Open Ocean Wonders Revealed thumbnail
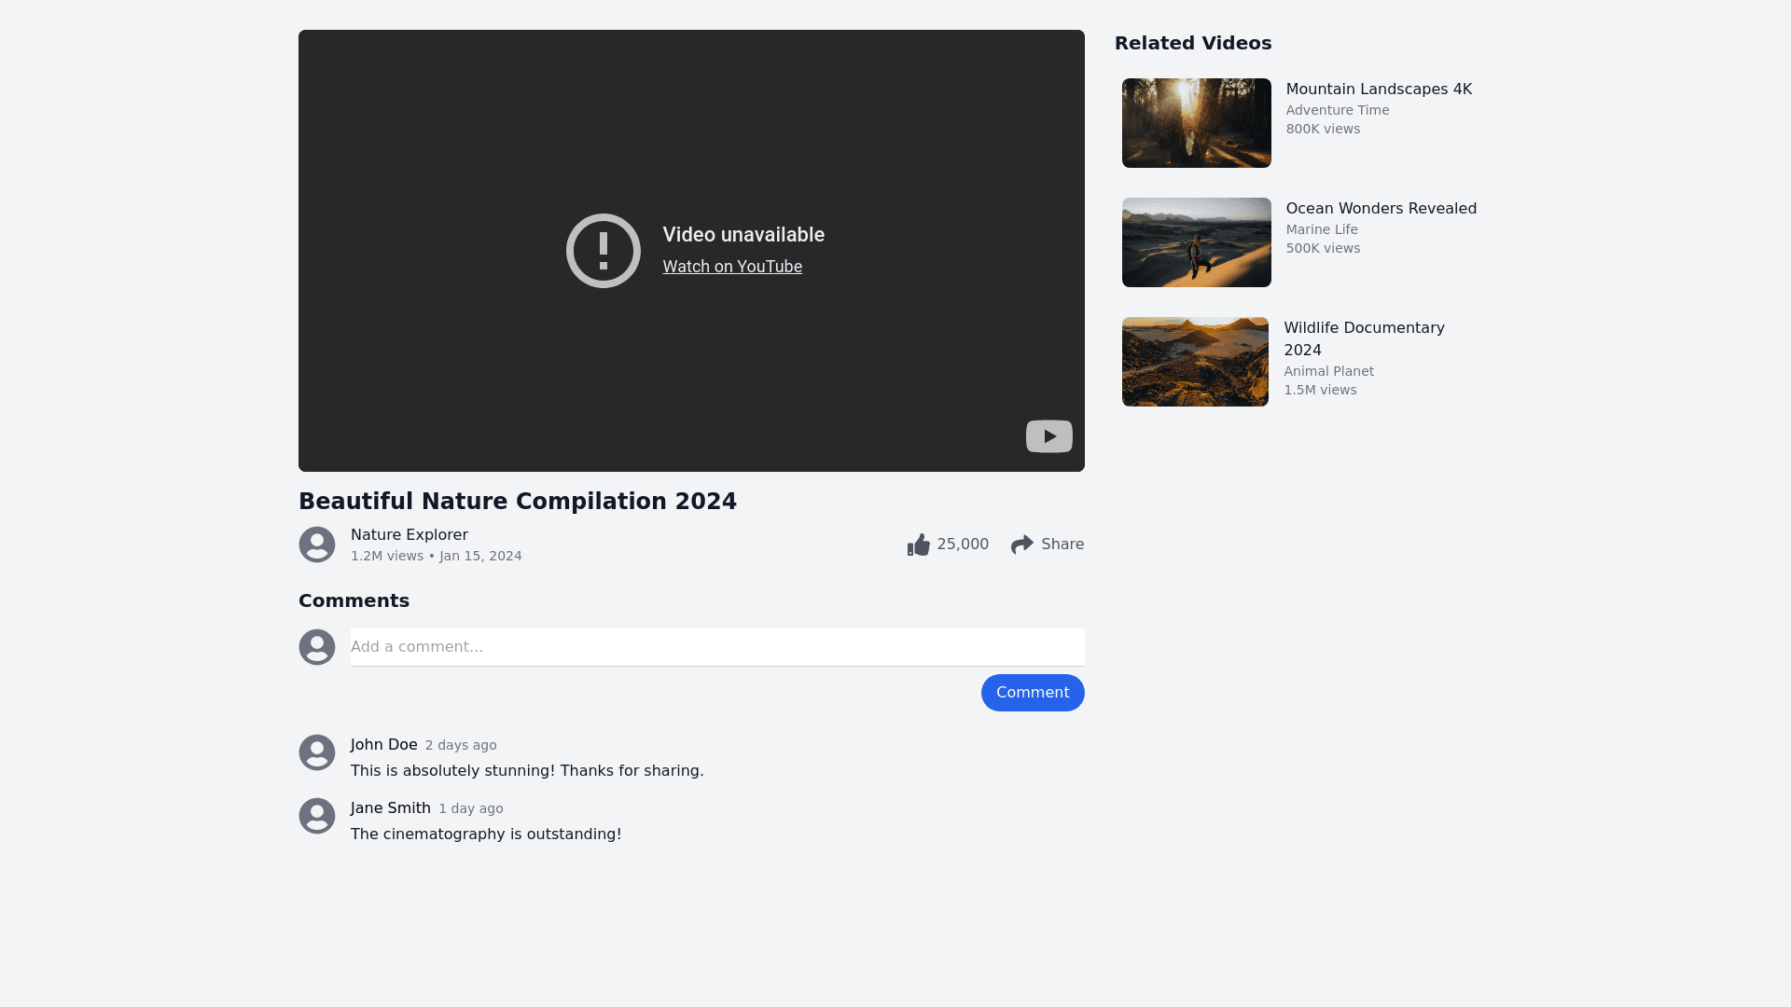 point(1196,242)
